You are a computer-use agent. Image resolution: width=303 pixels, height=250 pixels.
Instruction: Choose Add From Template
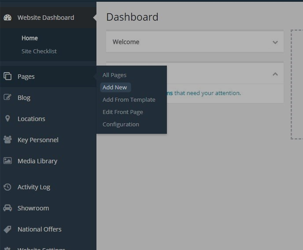point(129,99)
